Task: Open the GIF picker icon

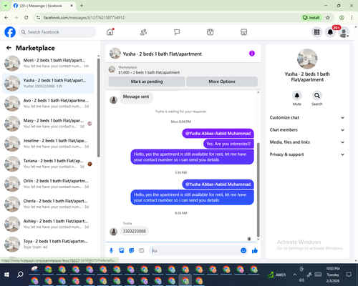Action: click(142, 250)
